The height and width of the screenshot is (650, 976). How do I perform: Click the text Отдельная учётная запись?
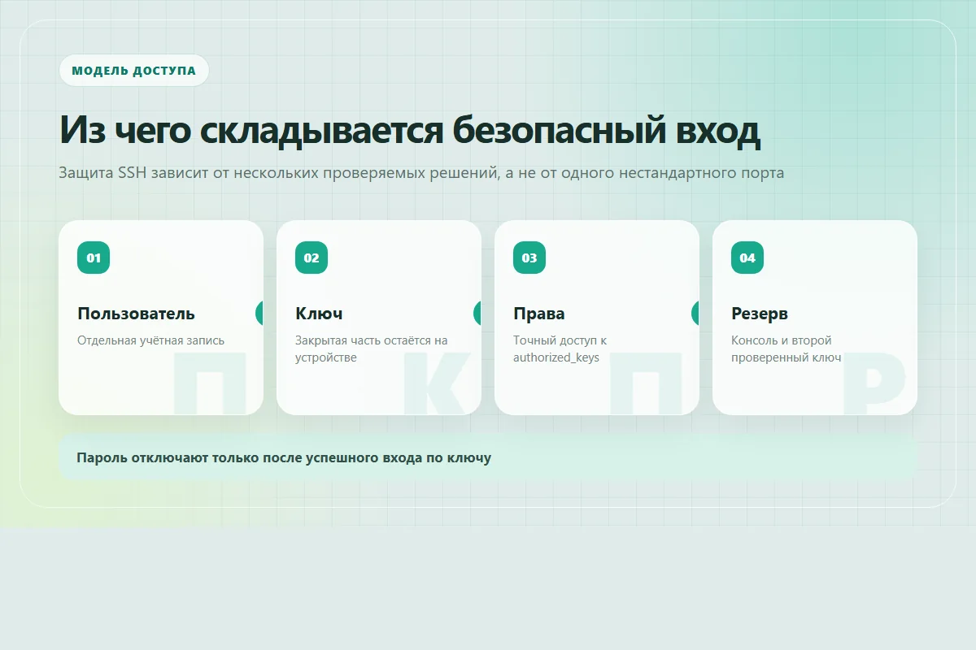(x=151, y=340)
